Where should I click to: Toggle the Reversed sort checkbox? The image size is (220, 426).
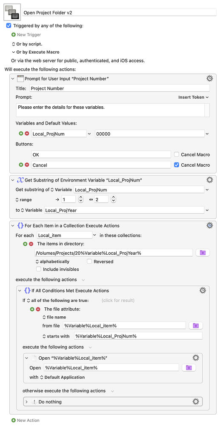click(x=89, y=261)
